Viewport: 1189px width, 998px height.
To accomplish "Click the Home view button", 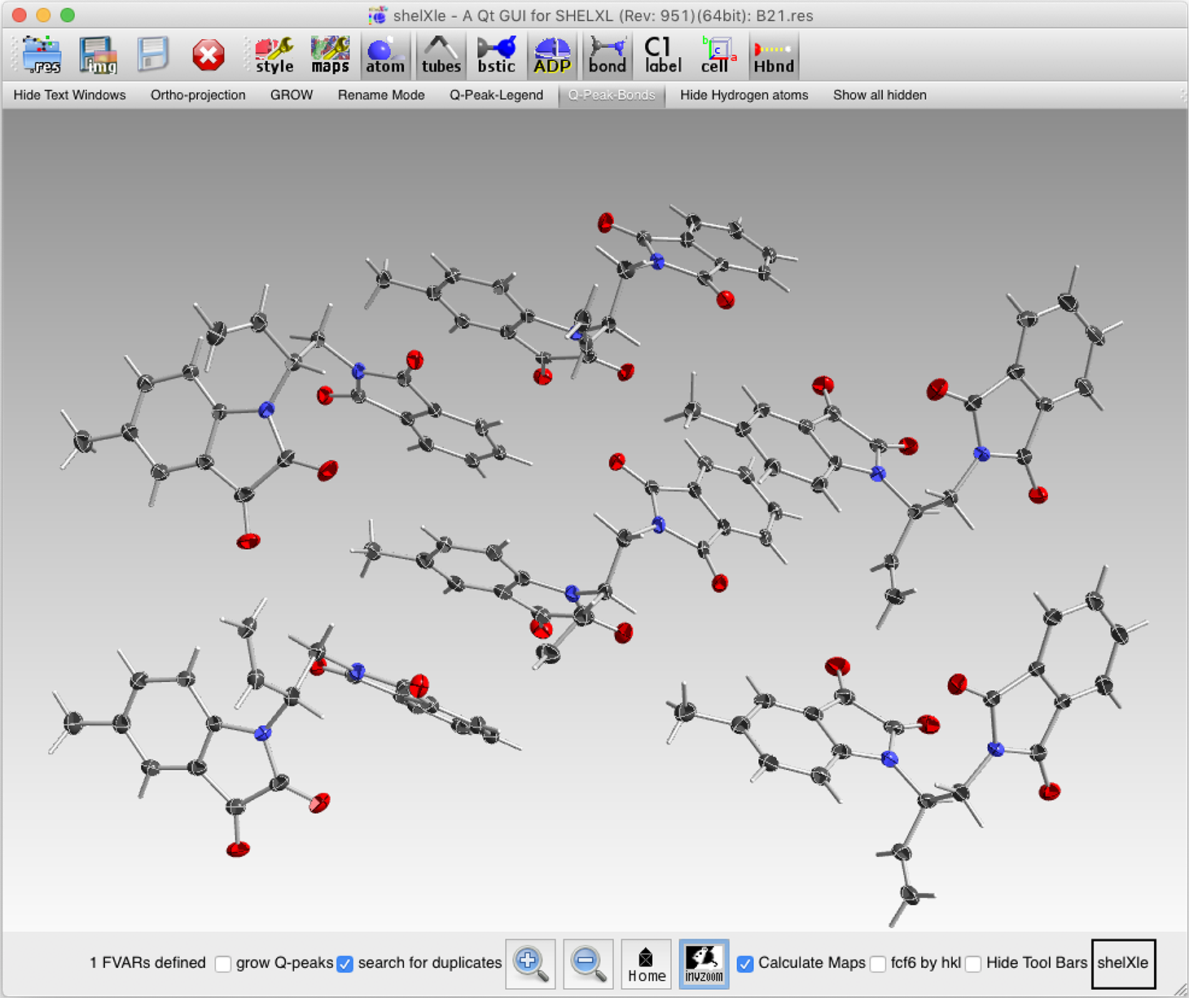I will [x=647, y=964].
